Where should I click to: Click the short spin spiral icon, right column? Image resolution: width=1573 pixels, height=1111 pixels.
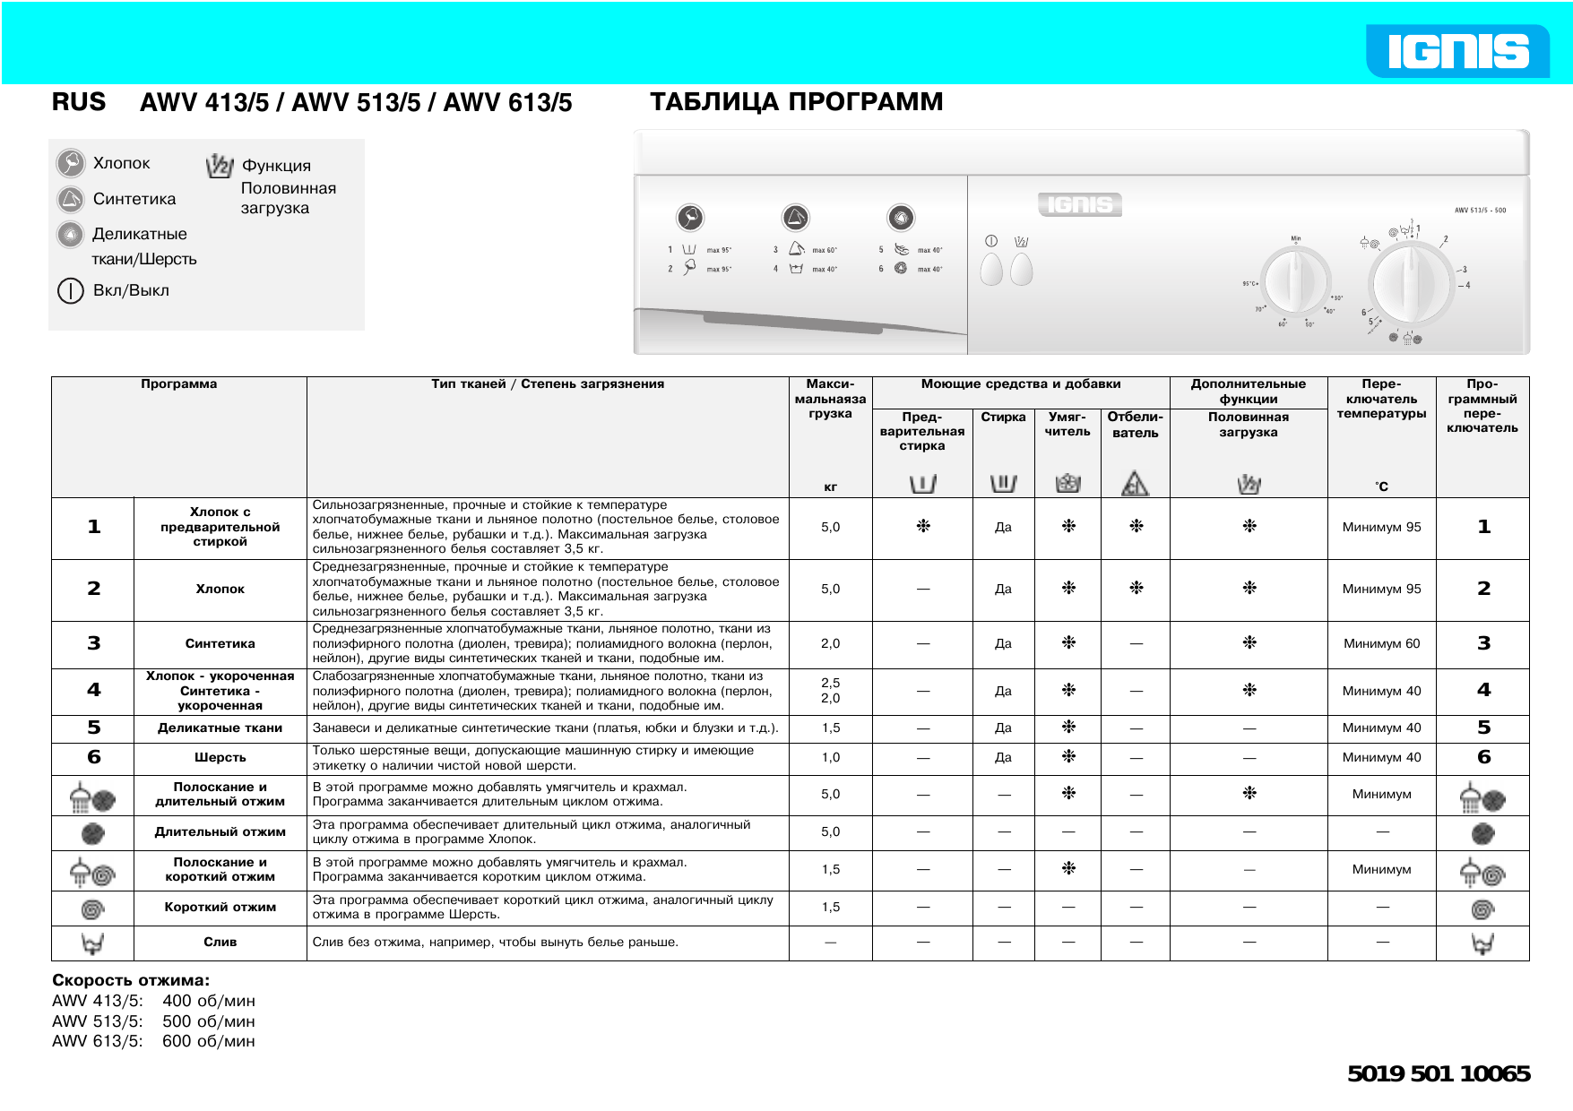tap(1483, 909)
